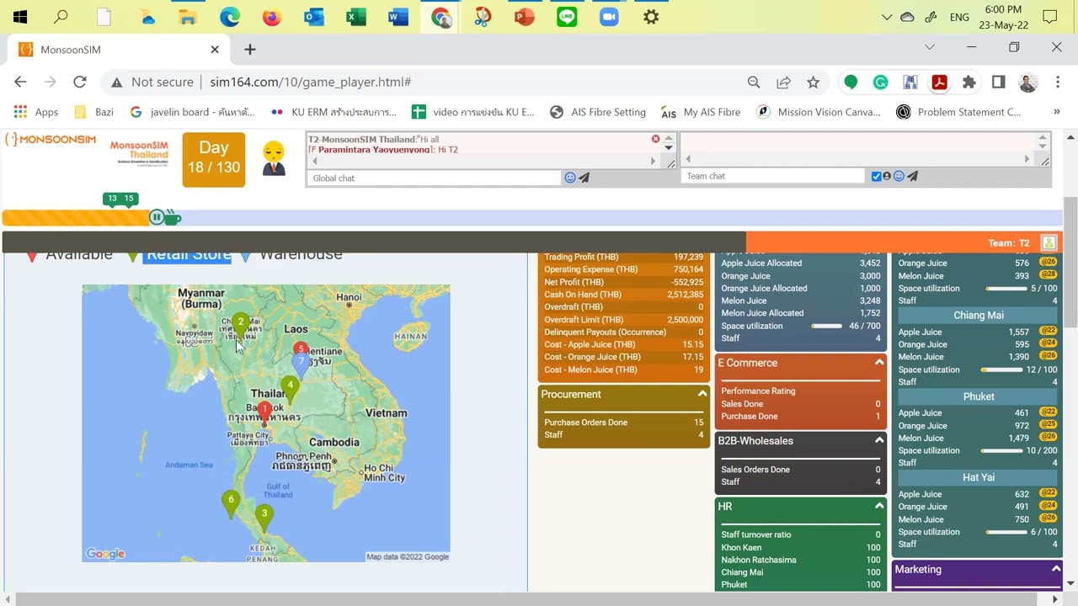Close the global chat message box

(655, 139)
